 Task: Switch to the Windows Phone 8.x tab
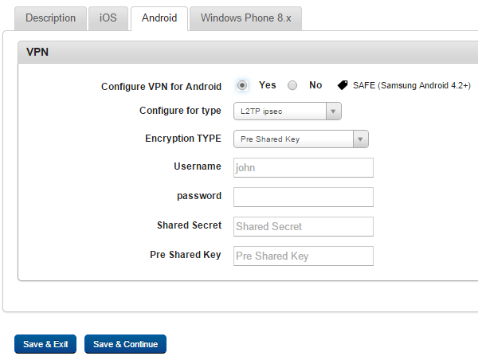tap(245, 18)
